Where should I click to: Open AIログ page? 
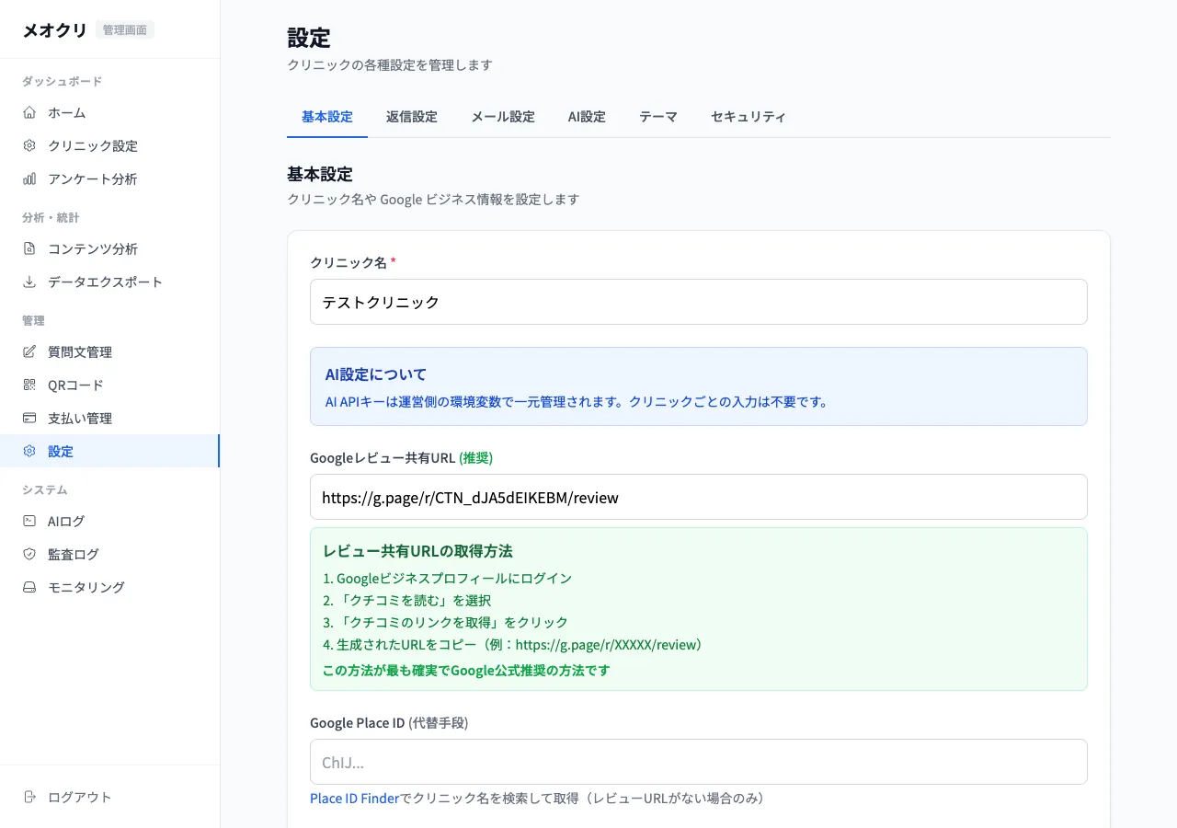tap(109, 521)
